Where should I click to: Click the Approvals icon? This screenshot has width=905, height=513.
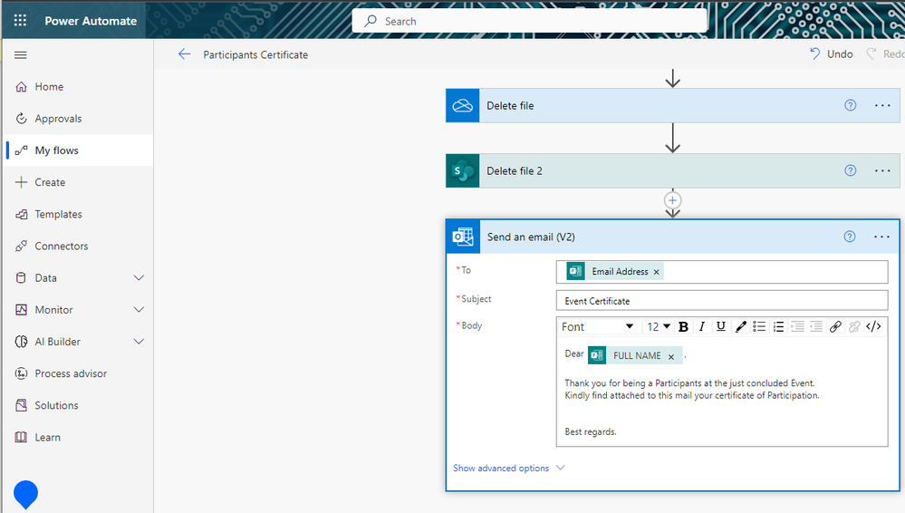click(x=22, y=119)
